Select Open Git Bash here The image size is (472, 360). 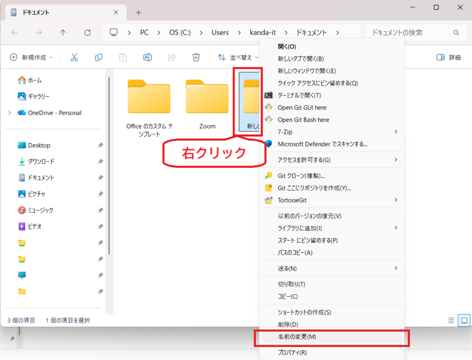[x=303, y=120]
